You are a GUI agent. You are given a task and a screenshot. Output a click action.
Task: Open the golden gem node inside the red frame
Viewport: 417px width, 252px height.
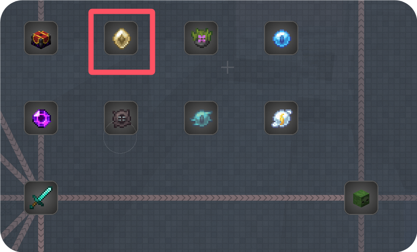pos(121,38)
